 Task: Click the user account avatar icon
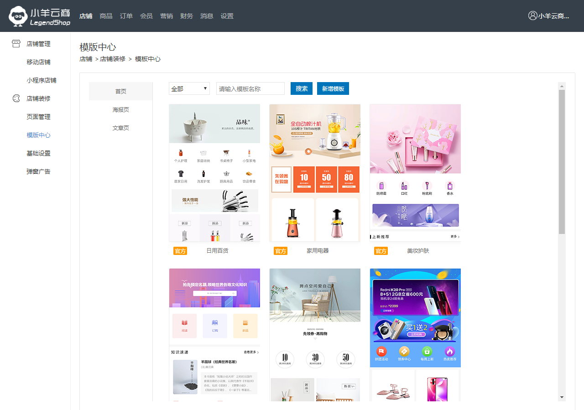(532, 16)
